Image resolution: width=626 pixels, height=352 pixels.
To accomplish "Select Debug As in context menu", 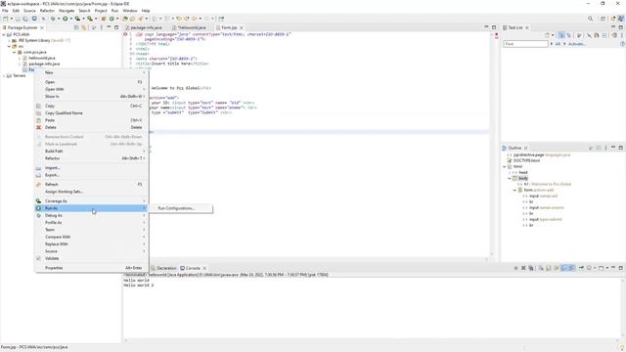I will (x=91, y=215).
